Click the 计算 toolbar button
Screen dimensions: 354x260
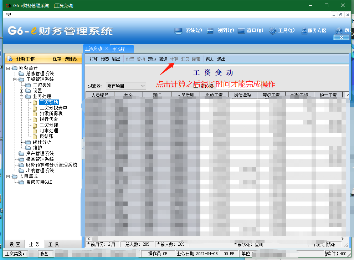point(174,59)
